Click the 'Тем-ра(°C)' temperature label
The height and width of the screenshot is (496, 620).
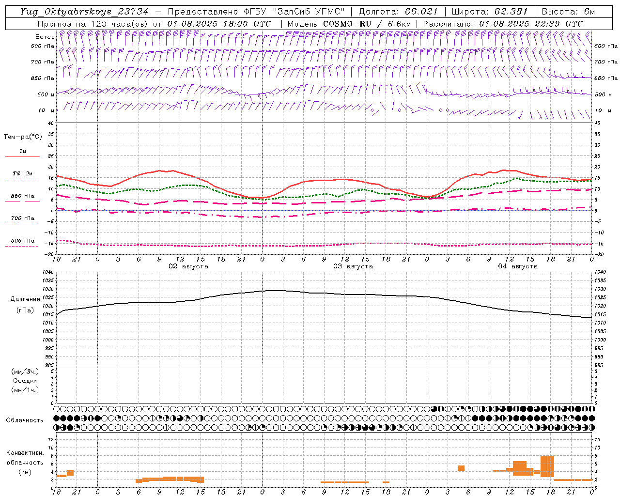(x=23, y=137)
